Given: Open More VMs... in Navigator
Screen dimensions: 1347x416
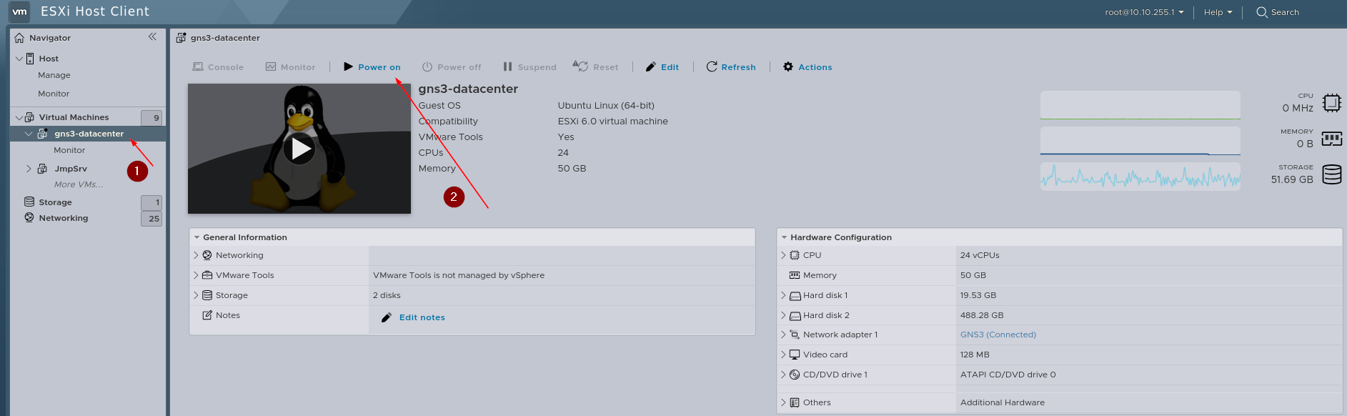Looking at the screenshot, I should pyautogui.click(x=79, y=184).
